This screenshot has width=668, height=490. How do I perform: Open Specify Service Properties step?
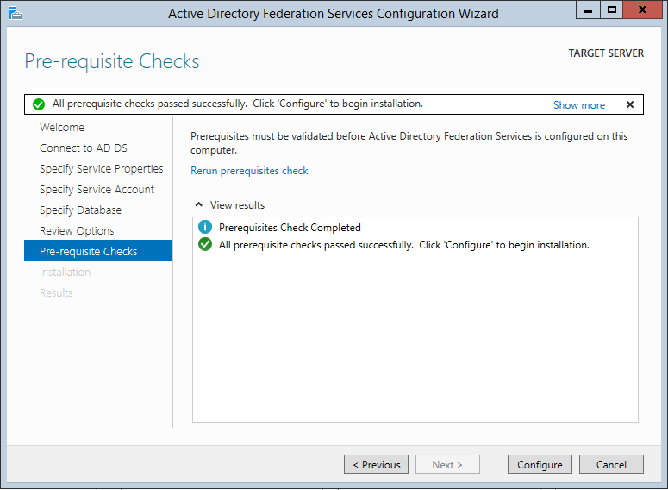pos(101,169)
